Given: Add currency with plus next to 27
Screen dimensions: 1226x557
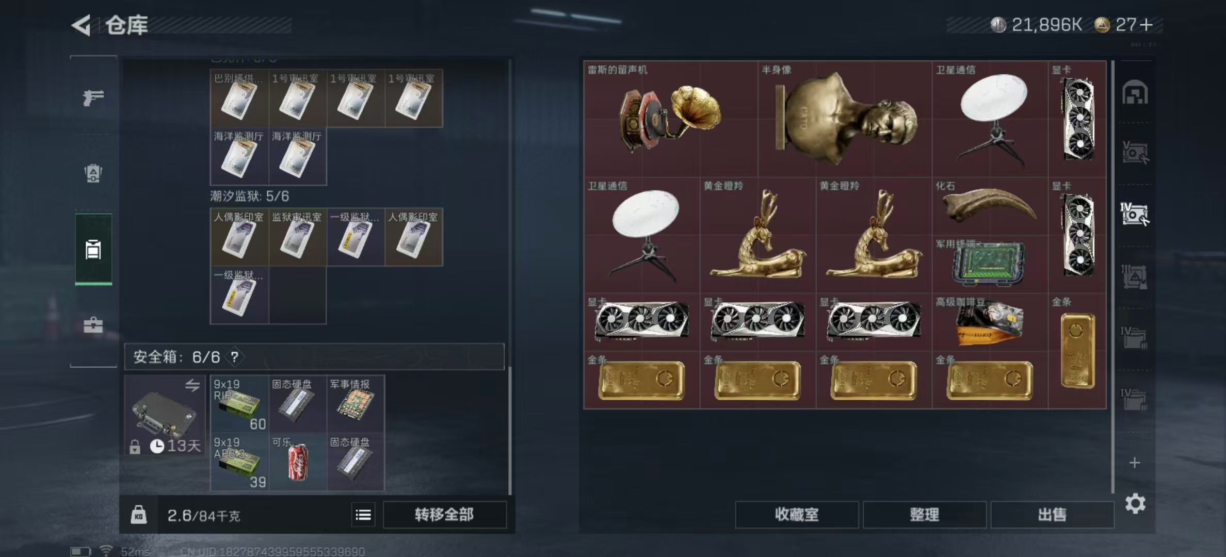Looking at the screenshot, I should 1146,25.
